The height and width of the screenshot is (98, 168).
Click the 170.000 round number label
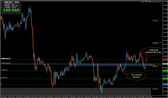click(x=155, y=44)
